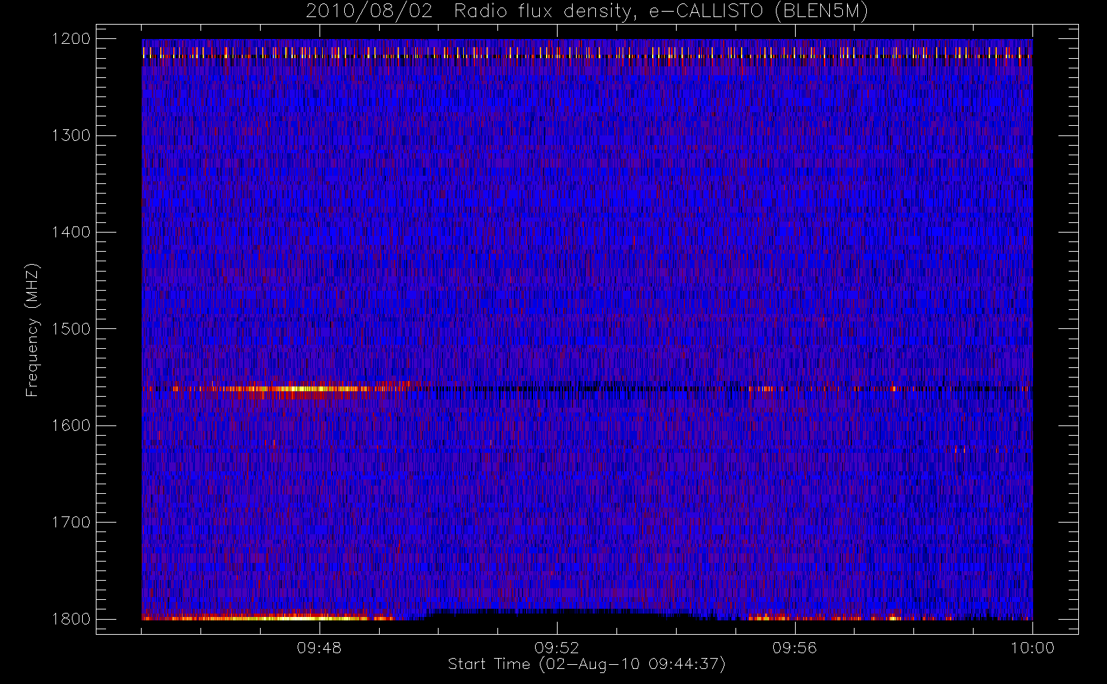The image size is (1107, 684).
Task: Click the 'Frequency (MHZ)' axis label
Action: click(32, 330)
